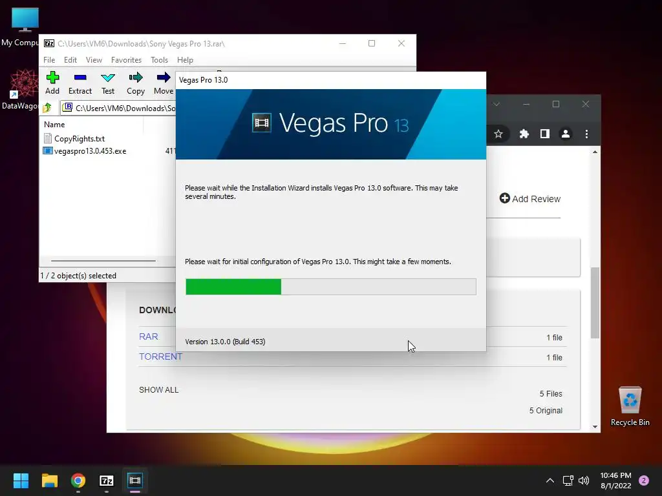Open the Edit menu in 7-Zip
This screenshot has height=496, width=662.
[x=70, y=60]
